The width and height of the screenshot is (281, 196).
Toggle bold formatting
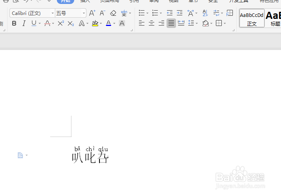(x=14, y=23)
